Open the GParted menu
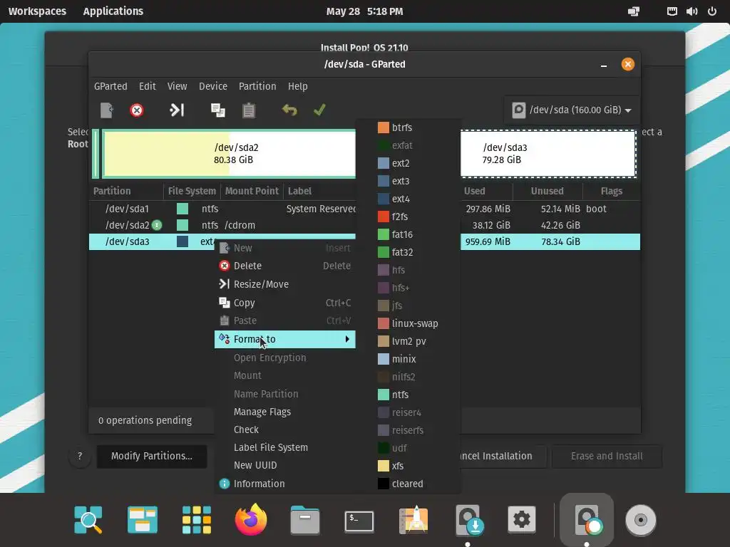The image size is (730, 547). click(110, 86)
